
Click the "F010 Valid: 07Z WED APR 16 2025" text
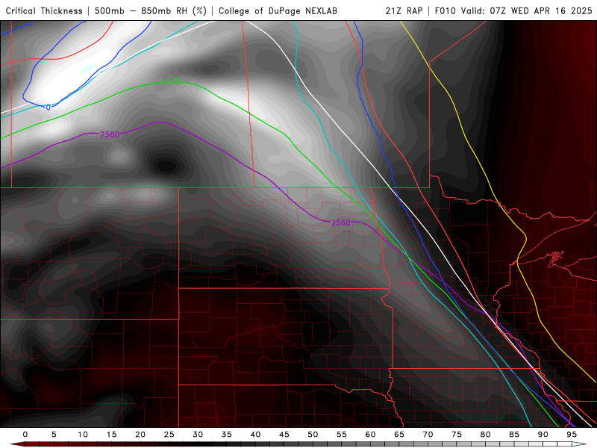tap(513, 10)
